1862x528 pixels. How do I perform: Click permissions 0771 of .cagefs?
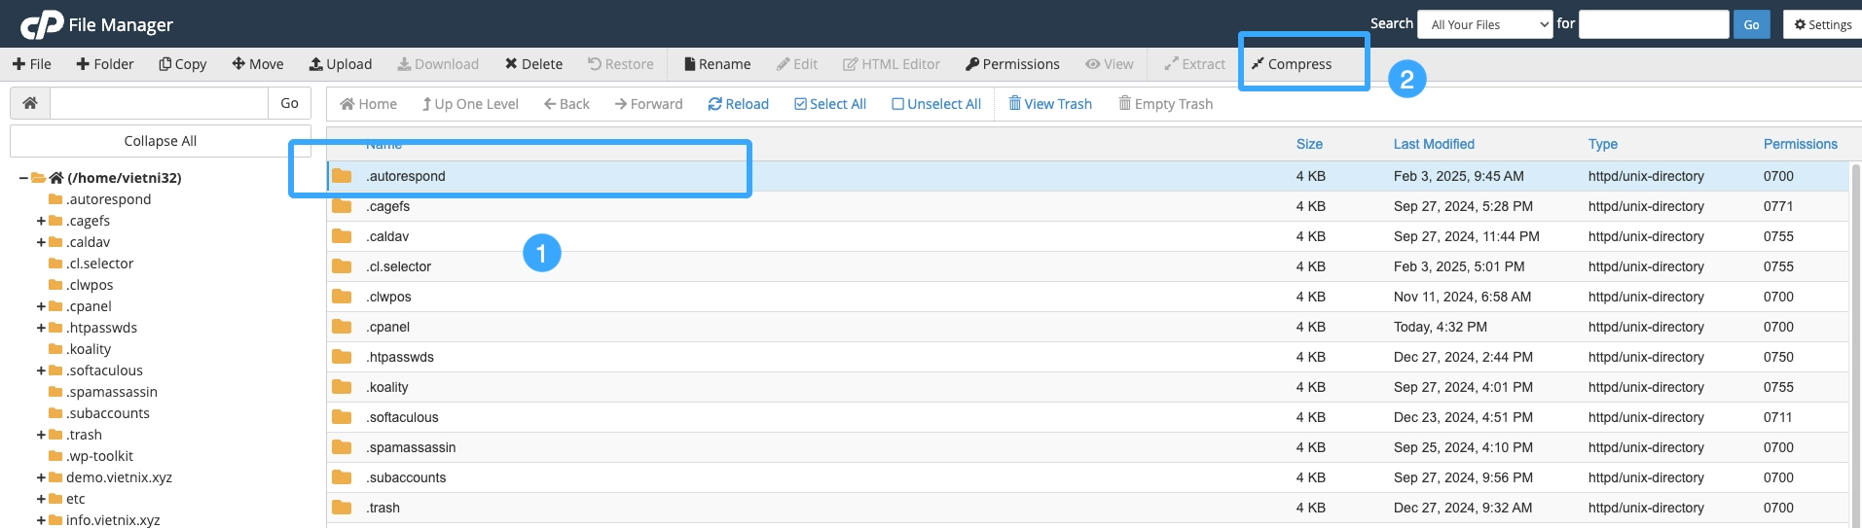coord(1778,206)
